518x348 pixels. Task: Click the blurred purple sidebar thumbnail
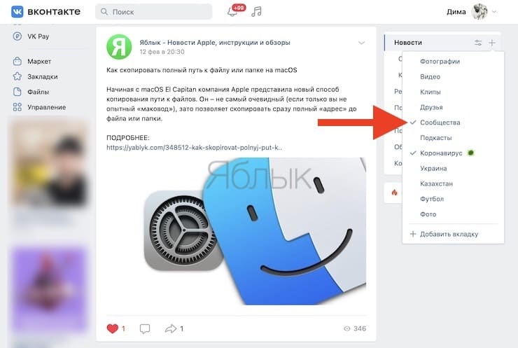[x=49, y=289]
